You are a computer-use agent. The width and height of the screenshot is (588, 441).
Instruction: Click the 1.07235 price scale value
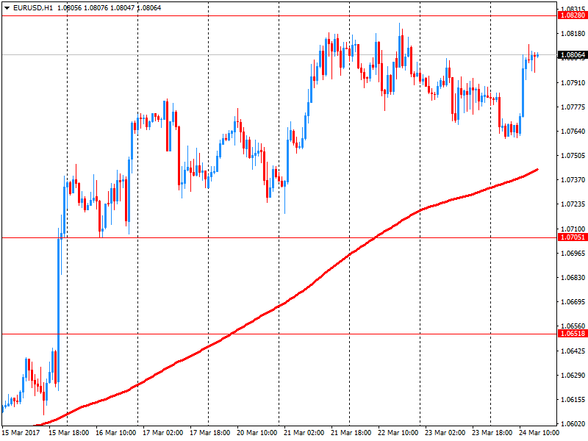click(x=573, y=204)
